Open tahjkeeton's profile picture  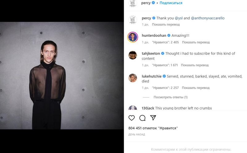tap(133, 55)
